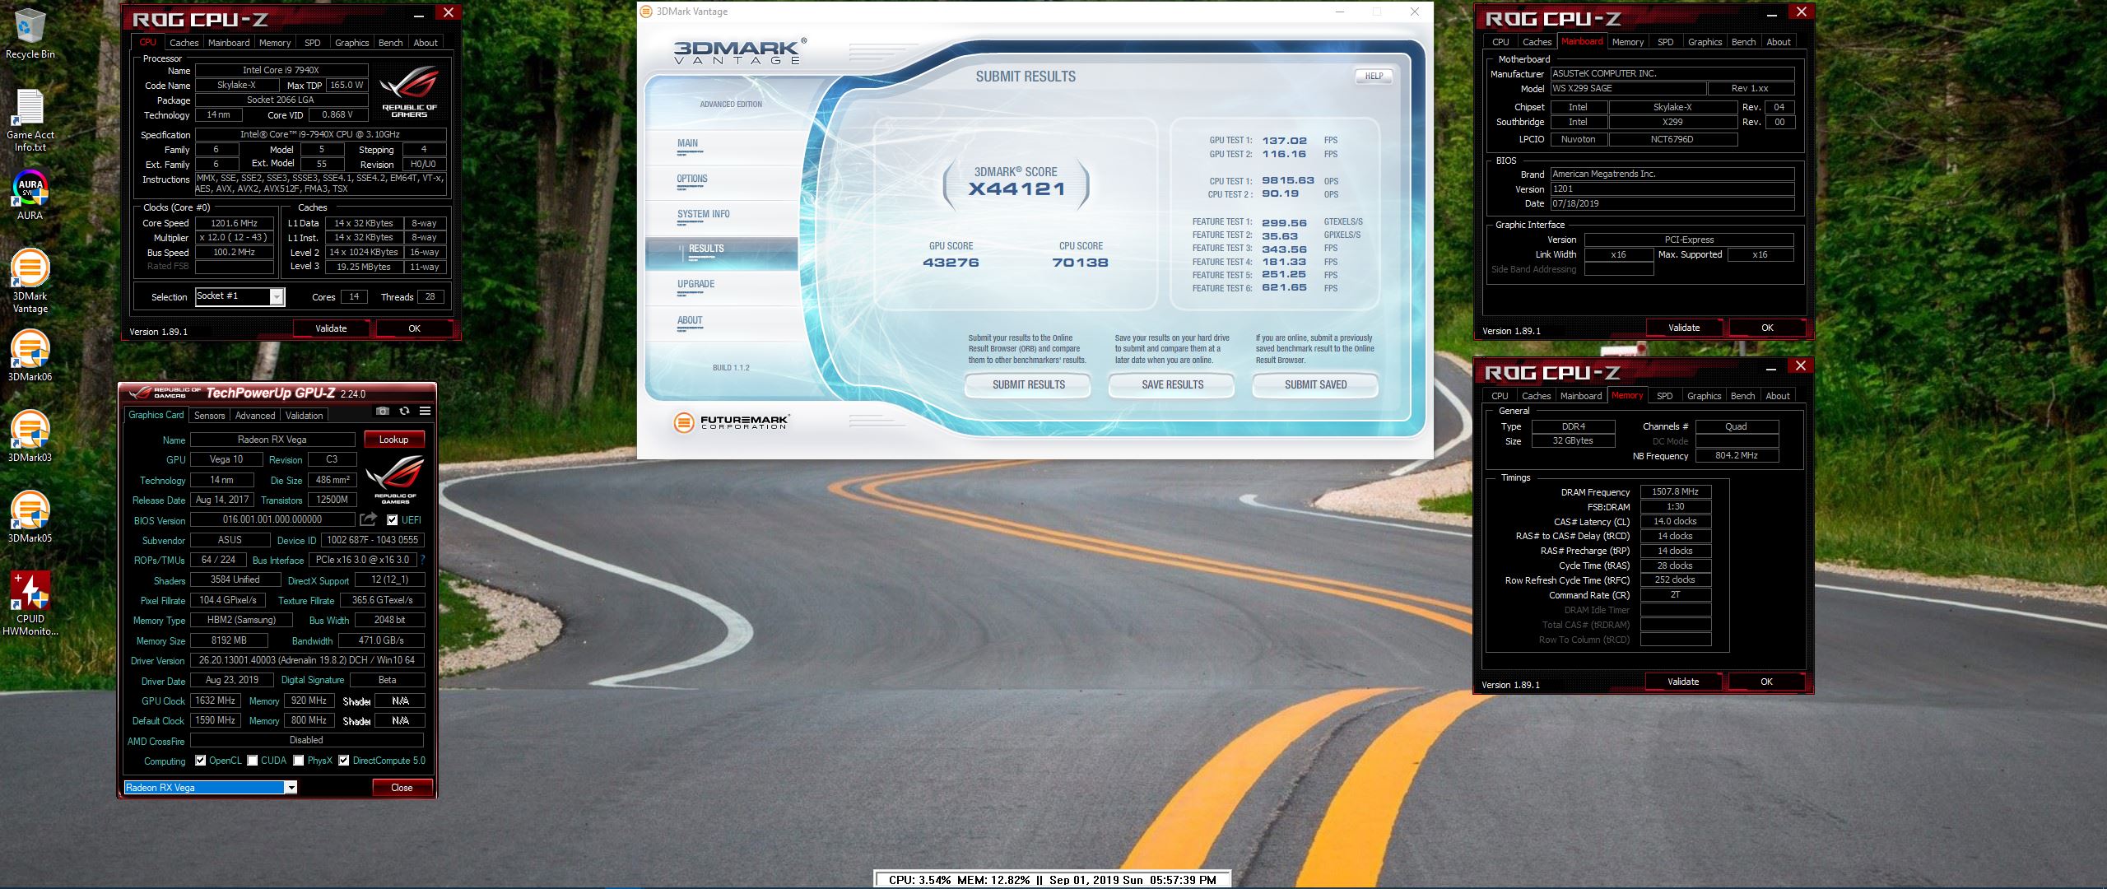
Task: Open Socket #1 selection dropdown
Action: [x=277, y=297]
